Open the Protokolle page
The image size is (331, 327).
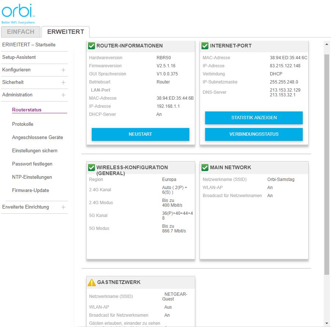tap(23, 124)
